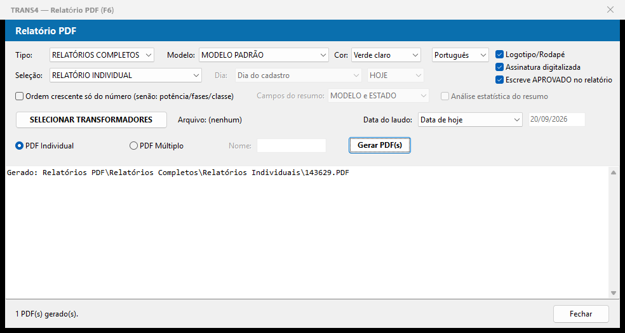
Task: Click the Nome input field
Action: (292, 146)
